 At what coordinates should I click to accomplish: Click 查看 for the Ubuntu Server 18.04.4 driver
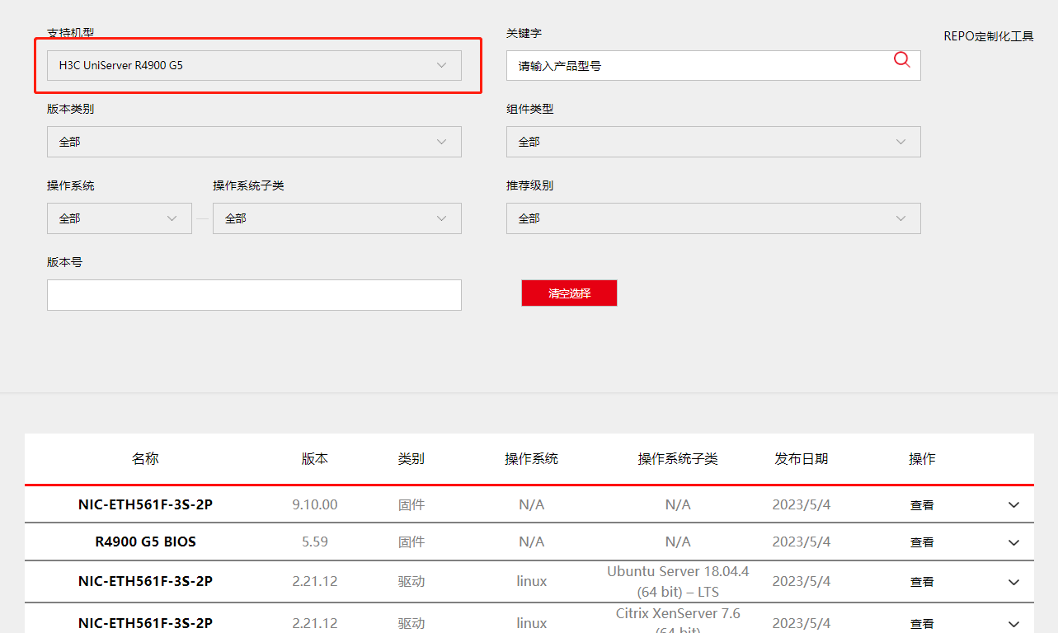click(x=922, y=582)
